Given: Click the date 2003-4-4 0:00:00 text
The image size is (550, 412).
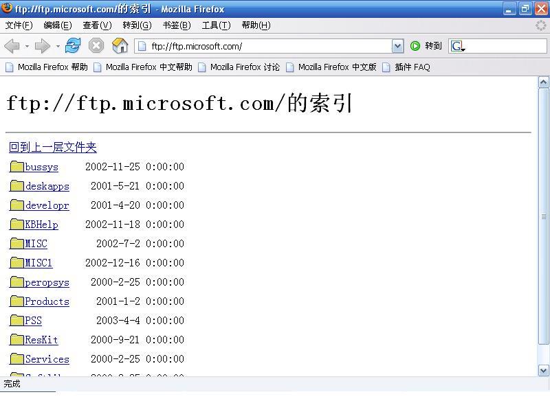Looking at the screenshot, I should (140, 321).
